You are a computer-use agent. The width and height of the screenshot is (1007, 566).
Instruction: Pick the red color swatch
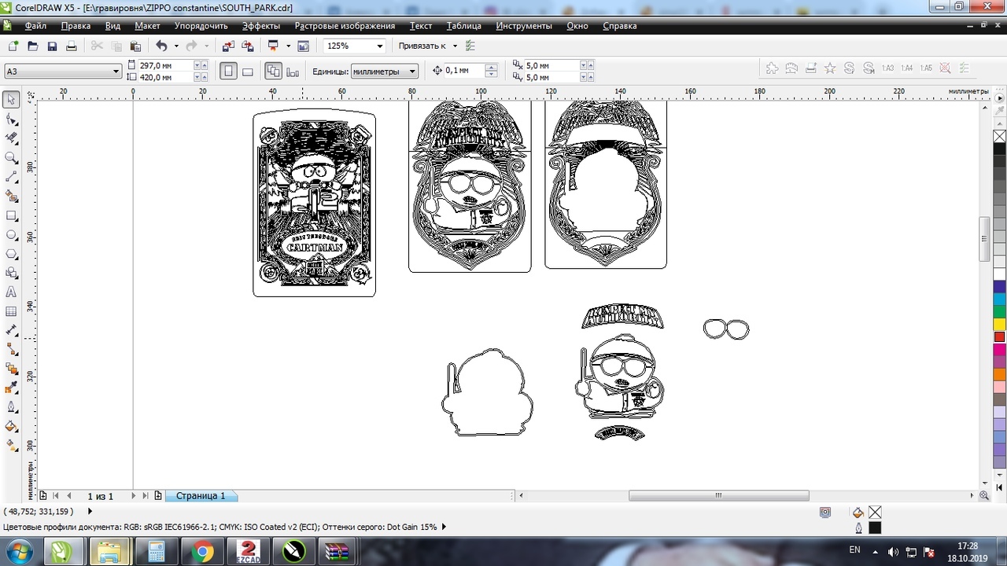[x=999, y=337]
